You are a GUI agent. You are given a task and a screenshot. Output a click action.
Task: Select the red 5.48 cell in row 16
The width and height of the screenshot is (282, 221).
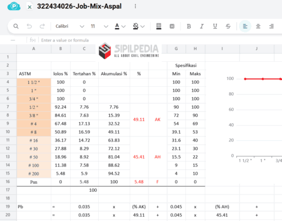(x=139, y=182)
